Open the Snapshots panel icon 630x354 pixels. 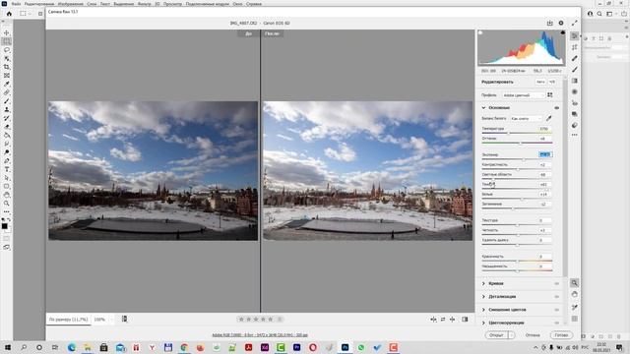(x=575, y=114)
